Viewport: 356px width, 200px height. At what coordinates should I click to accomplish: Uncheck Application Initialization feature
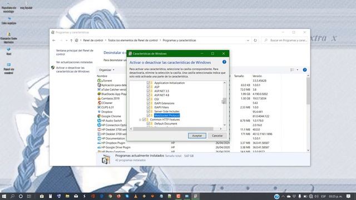149,83
